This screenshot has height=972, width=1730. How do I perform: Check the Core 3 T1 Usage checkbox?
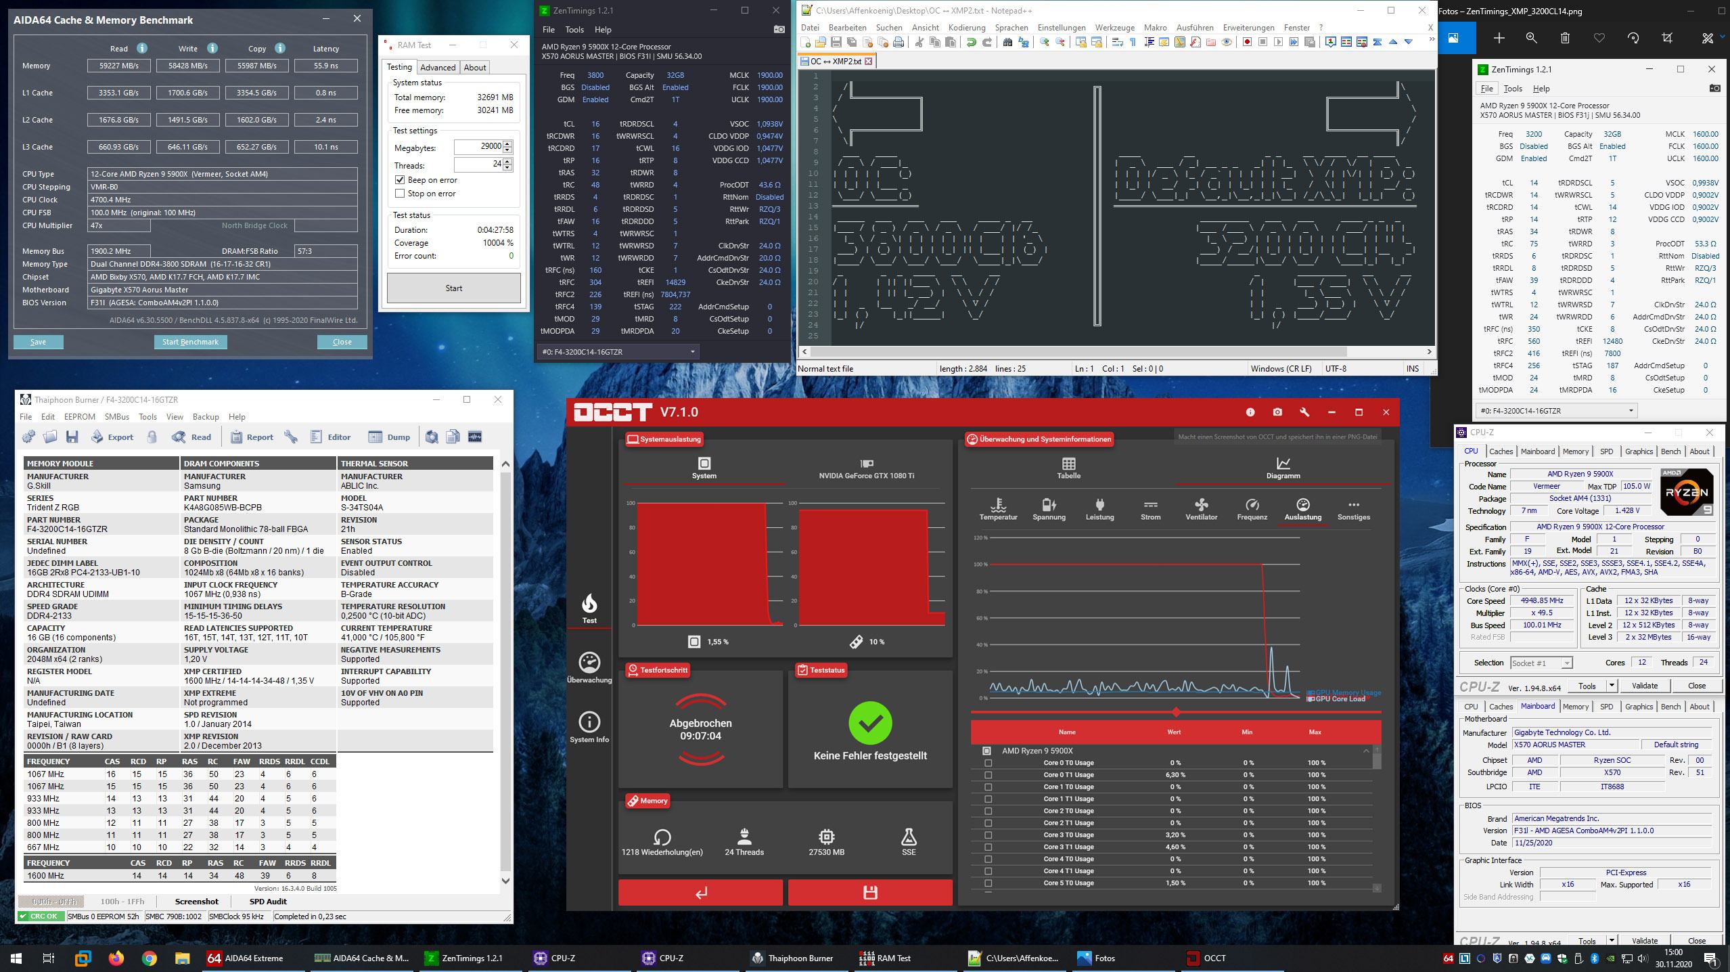coord(988,847)
